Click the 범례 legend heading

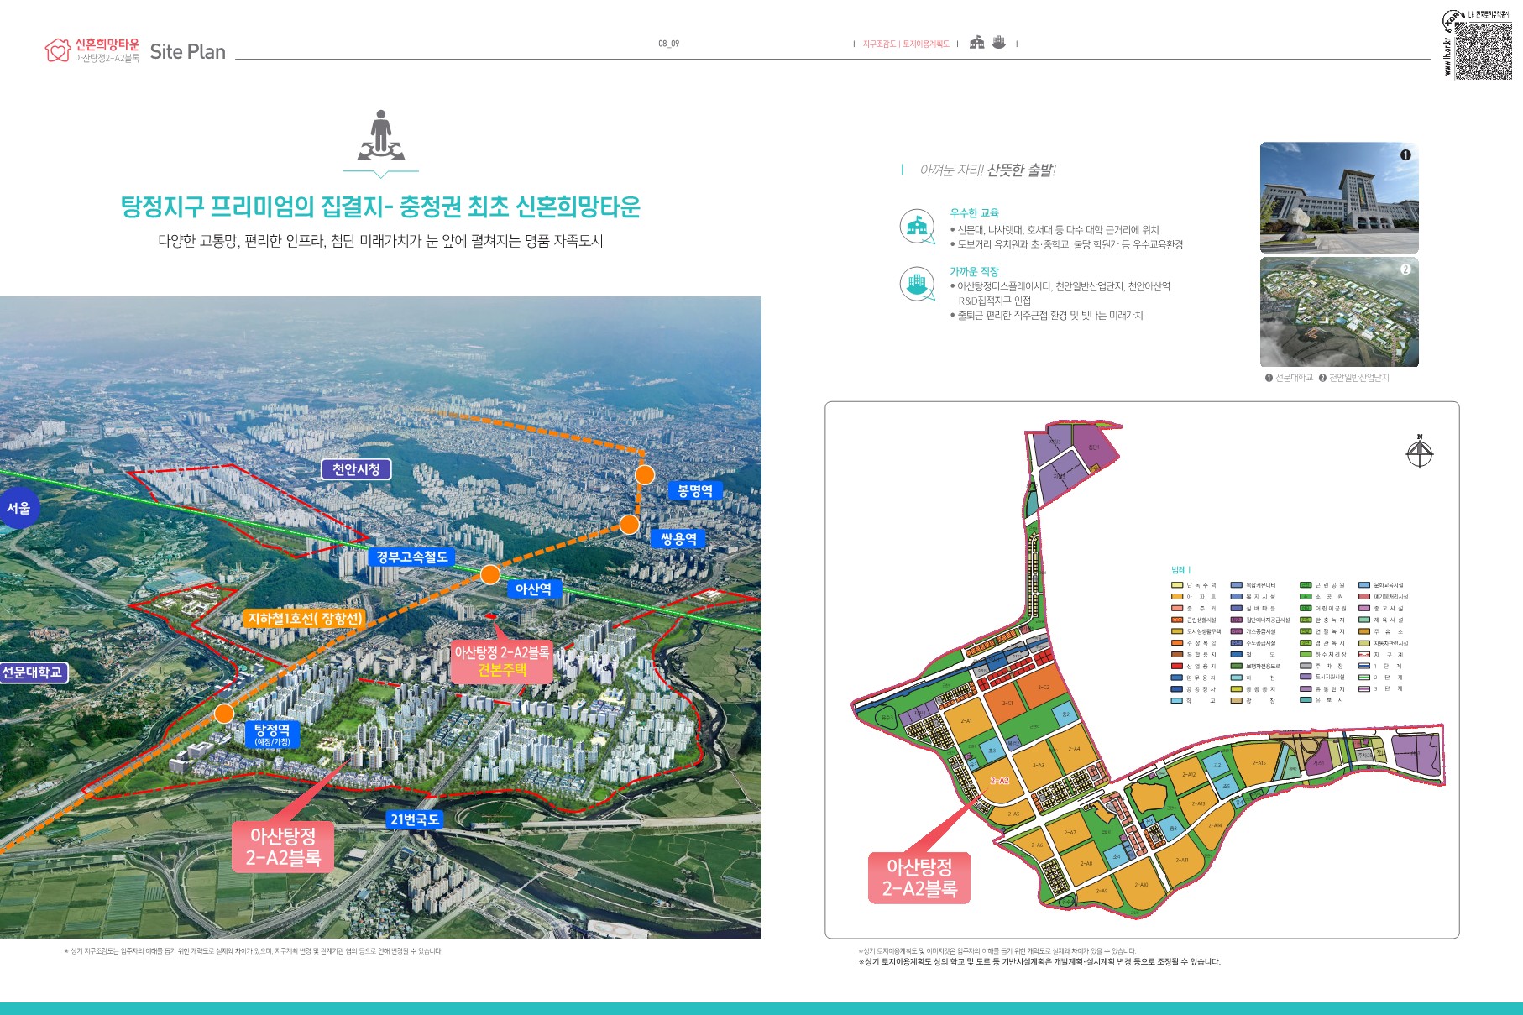click(1180, 570)
